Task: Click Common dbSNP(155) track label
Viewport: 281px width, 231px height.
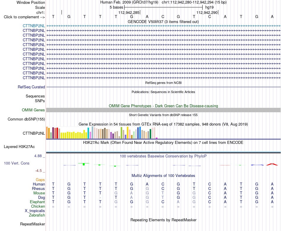Action: click(x=26, y=119)
